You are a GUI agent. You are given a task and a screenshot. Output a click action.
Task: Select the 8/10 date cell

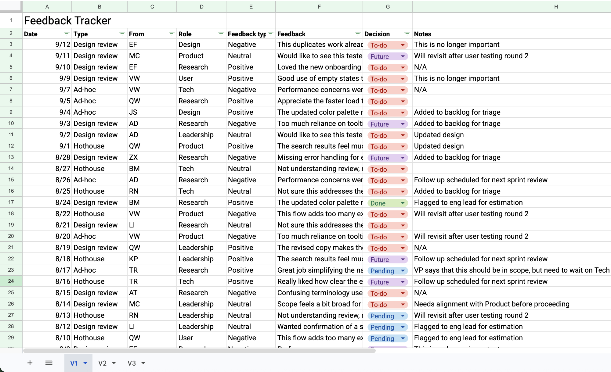click(x=47, y=338)
